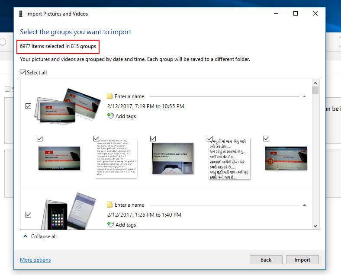Select the red circle logo screenshot thumbnail

point(286,158)
